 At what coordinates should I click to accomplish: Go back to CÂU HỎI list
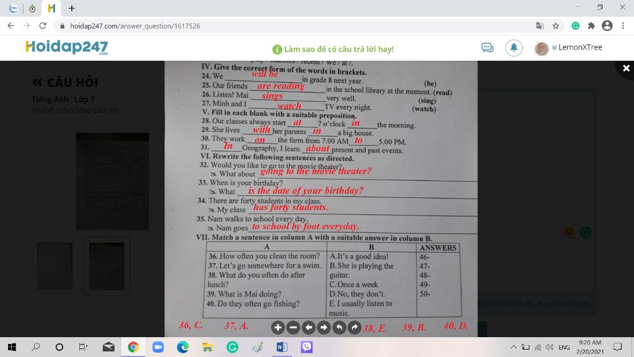65,82
